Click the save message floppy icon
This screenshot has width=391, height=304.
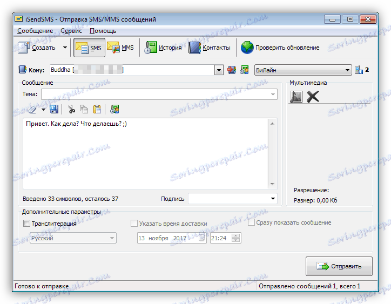click(x=54, y=109)
